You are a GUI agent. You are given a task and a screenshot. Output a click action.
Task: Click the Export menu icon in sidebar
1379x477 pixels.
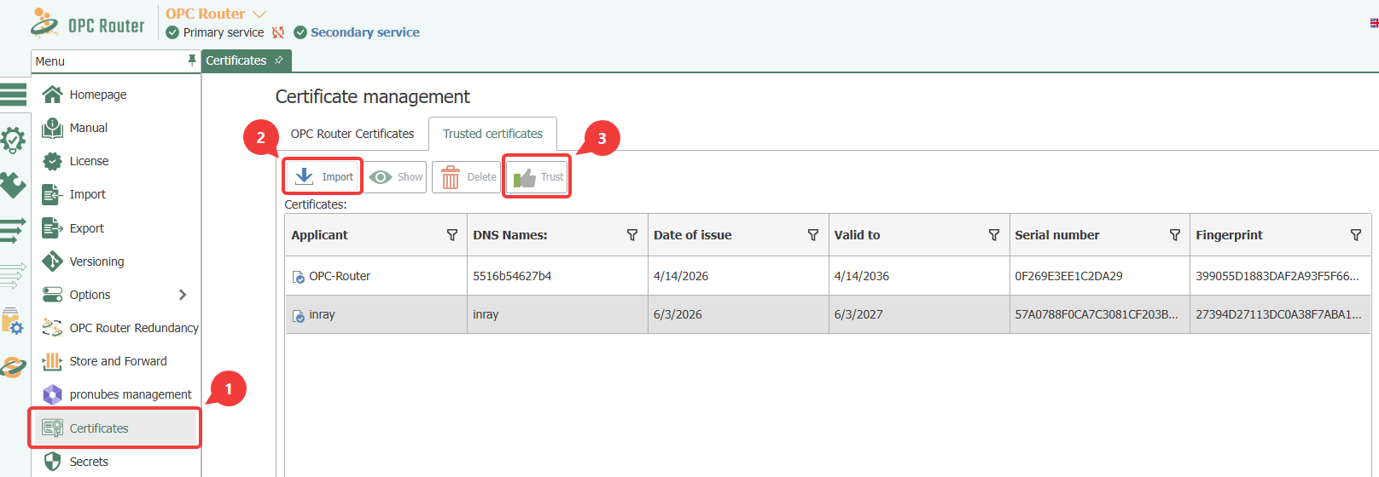pyautogui.click(x=52, y=228)
